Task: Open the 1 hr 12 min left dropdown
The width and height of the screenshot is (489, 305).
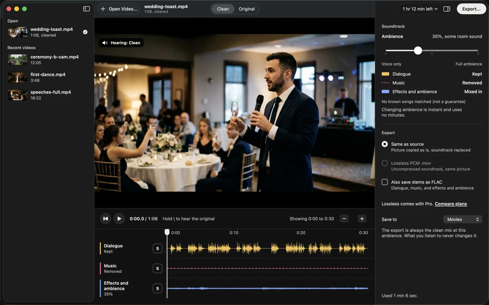Action: tap(420, 9)
